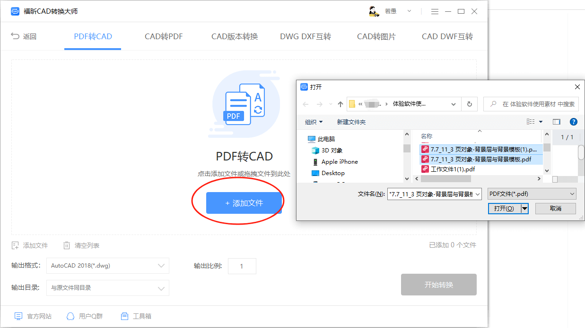Screen dimensions: 585x328
Task: Click the file list scroll-down arrow
Action: pos(547,170)
